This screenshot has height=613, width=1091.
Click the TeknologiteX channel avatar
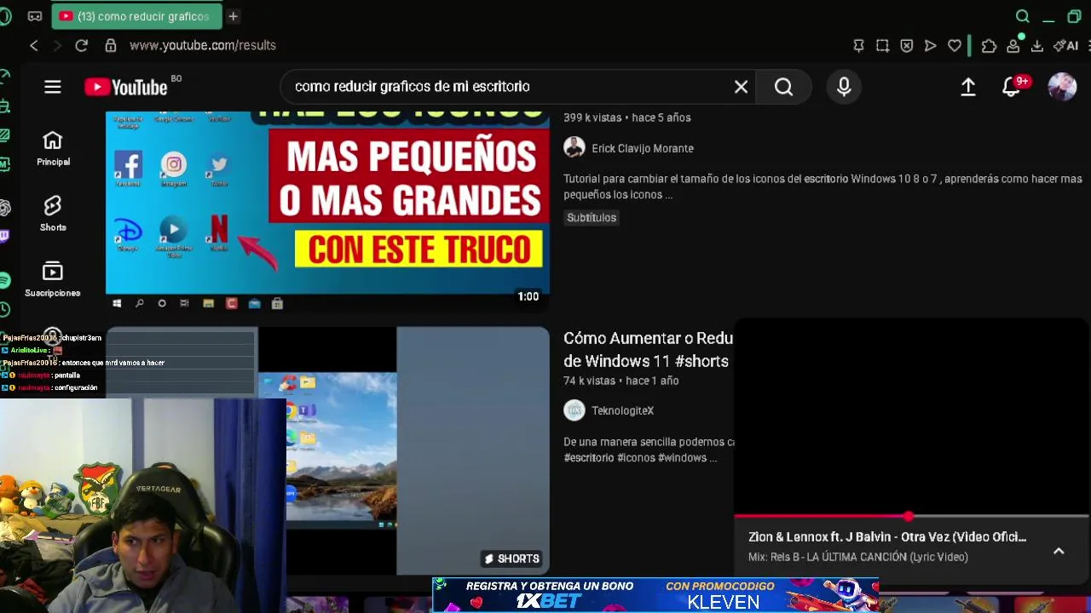click(x=574, y=410)
